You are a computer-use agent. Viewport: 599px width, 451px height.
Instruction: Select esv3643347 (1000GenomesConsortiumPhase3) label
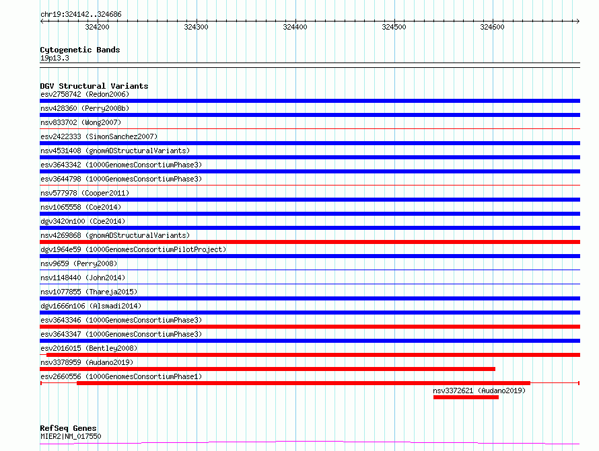[121, 334]
